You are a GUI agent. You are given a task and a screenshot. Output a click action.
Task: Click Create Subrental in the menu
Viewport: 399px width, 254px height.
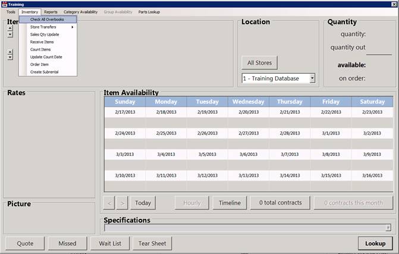point(44,72)
